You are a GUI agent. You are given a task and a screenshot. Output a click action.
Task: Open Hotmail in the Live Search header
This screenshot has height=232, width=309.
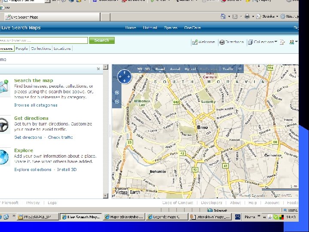pyautogui.click(x=150, y=27)
